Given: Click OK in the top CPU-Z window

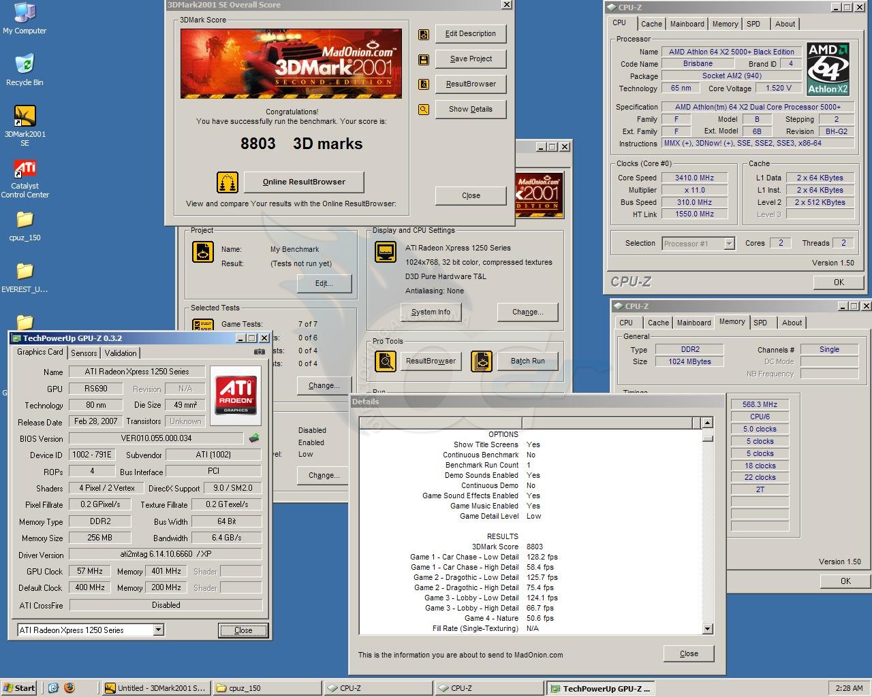Looking at the screenshot, I should [x=839, y=282].
